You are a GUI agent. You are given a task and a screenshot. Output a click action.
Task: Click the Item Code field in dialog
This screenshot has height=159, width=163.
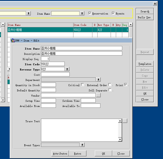pyautogui.click(x=53, y=64)
